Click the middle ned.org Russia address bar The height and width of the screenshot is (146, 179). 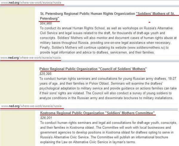pos(30,58)
